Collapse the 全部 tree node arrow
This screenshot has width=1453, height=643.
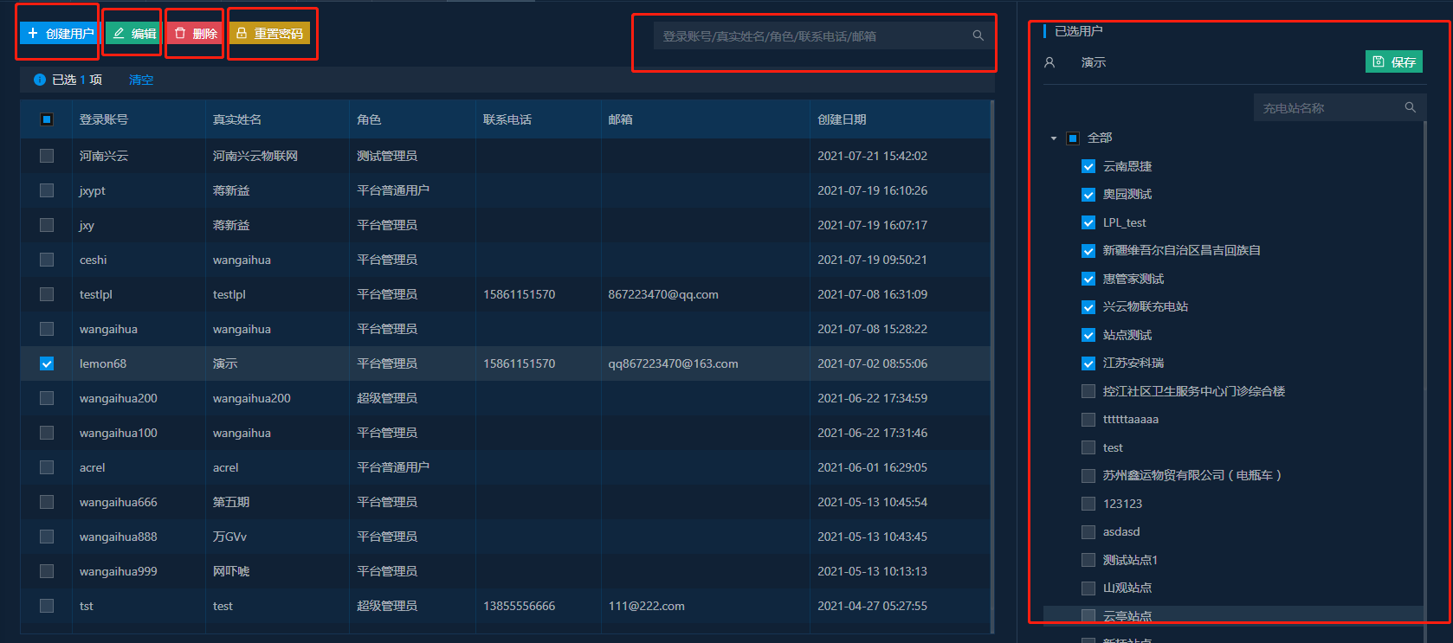1054,138
